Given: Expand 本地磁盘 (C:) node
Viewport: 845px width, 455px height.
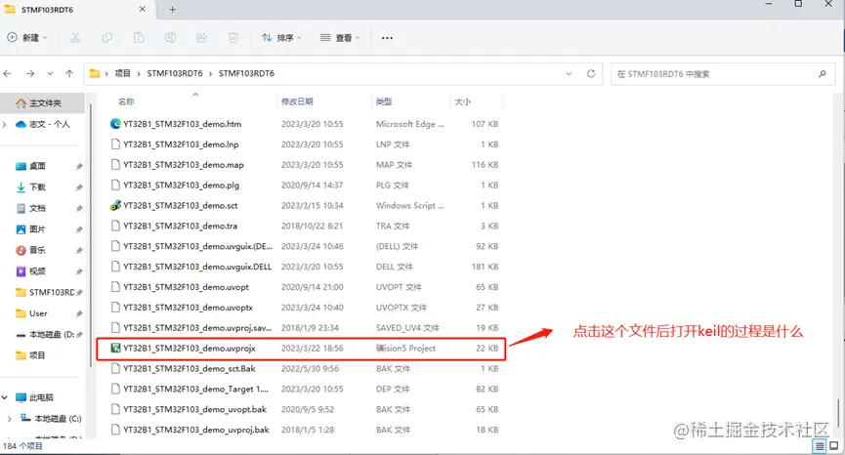Looking at the screenshot, I should pyautogui.click(x=9, y=418).
